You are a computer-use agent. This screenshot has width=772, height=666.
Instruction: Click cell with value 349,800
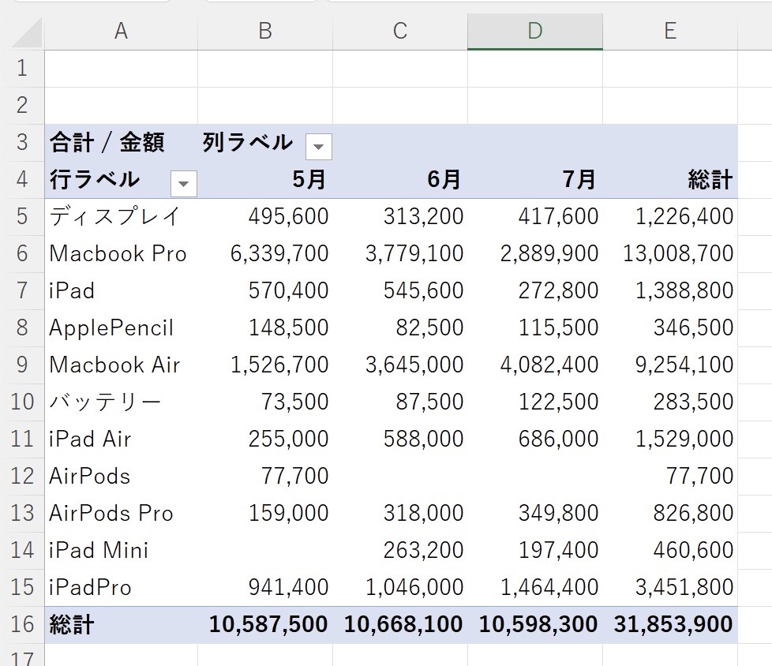pyautogui.click(x=534, y=514)
